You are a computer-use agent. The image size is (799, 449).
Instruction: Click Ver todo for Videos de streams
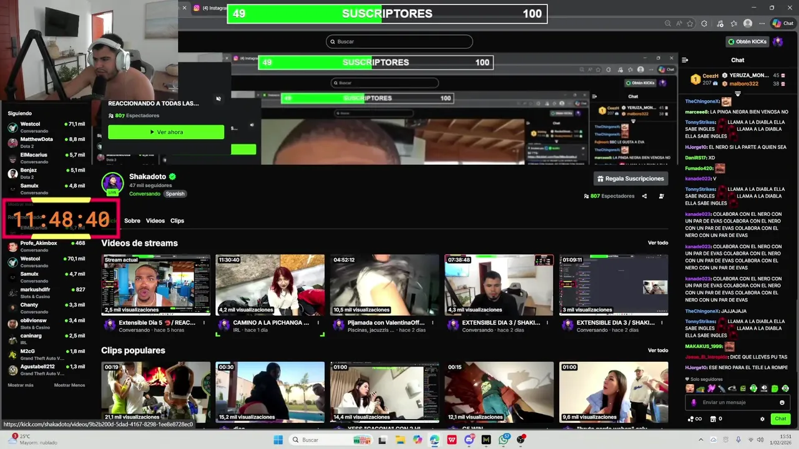tap(658, 243)
